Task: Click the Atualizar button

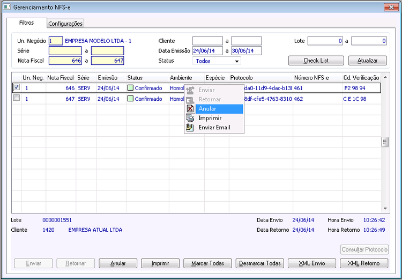Action: pyautogui.click(x=367, y=61)
